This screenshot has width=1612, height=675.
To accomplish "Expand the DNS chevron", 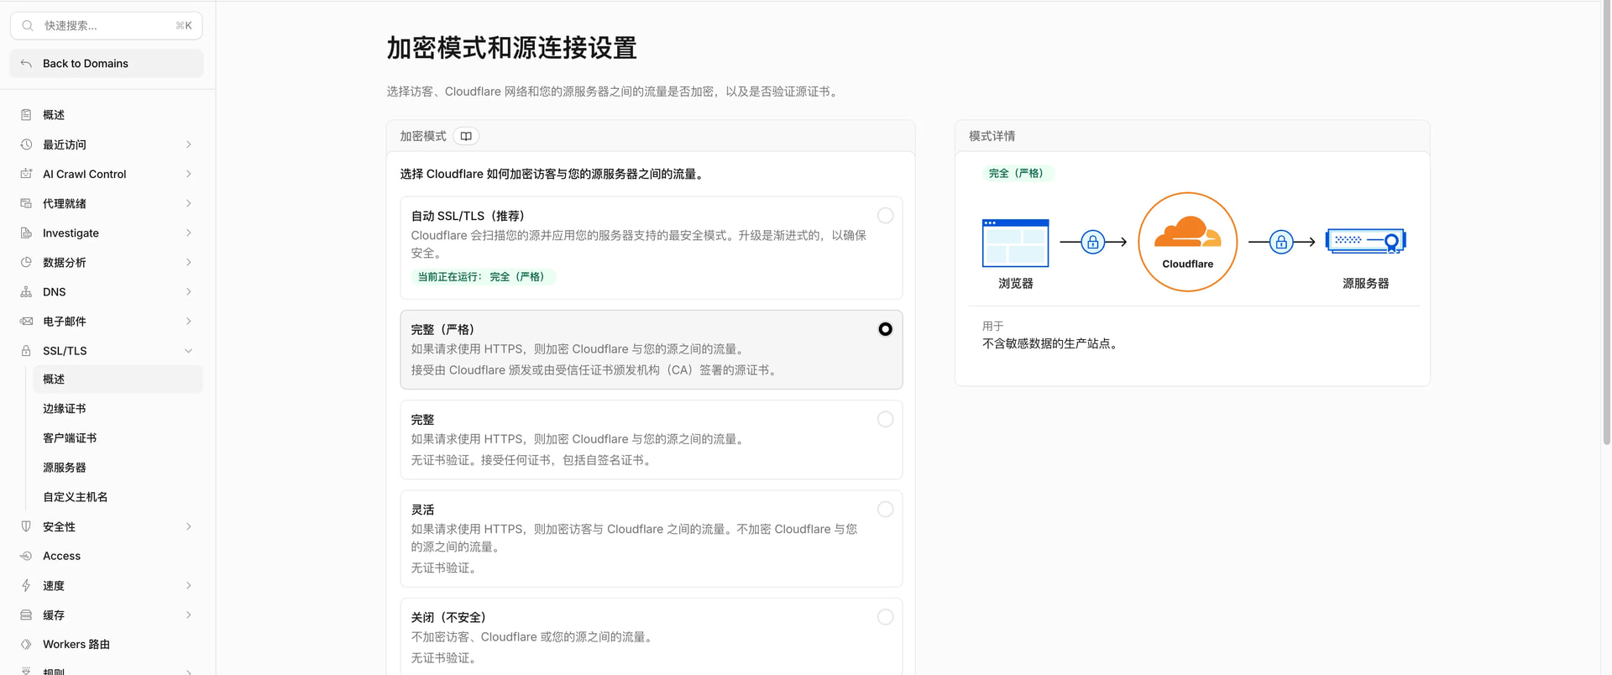I will tap(189, 291).
